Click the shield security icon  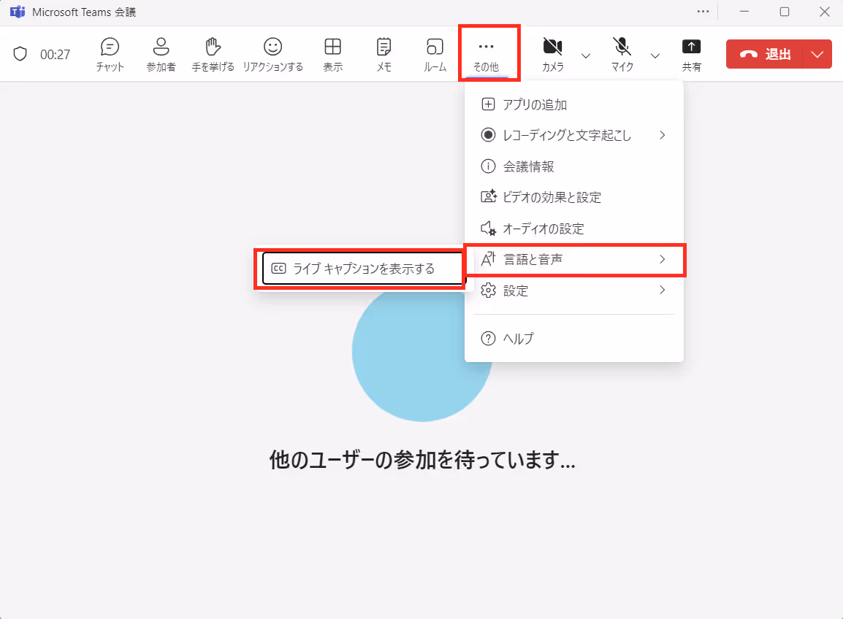pyautogui.click(x=20, y=54)
